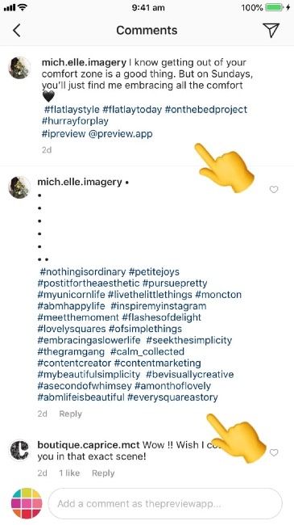Open the #onthebedproject hashtag
294x525 pixels.
click(206, 110)
